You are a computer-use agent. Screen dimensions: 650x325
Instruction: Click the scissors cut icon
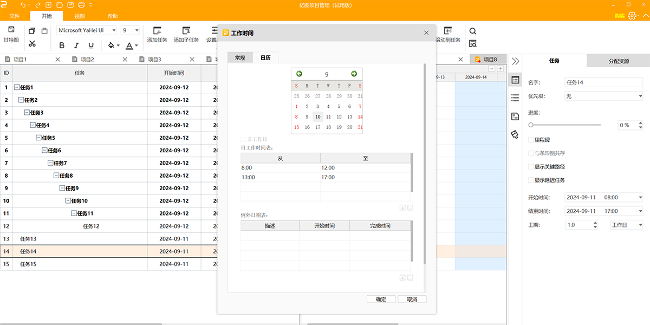point(32,44)
